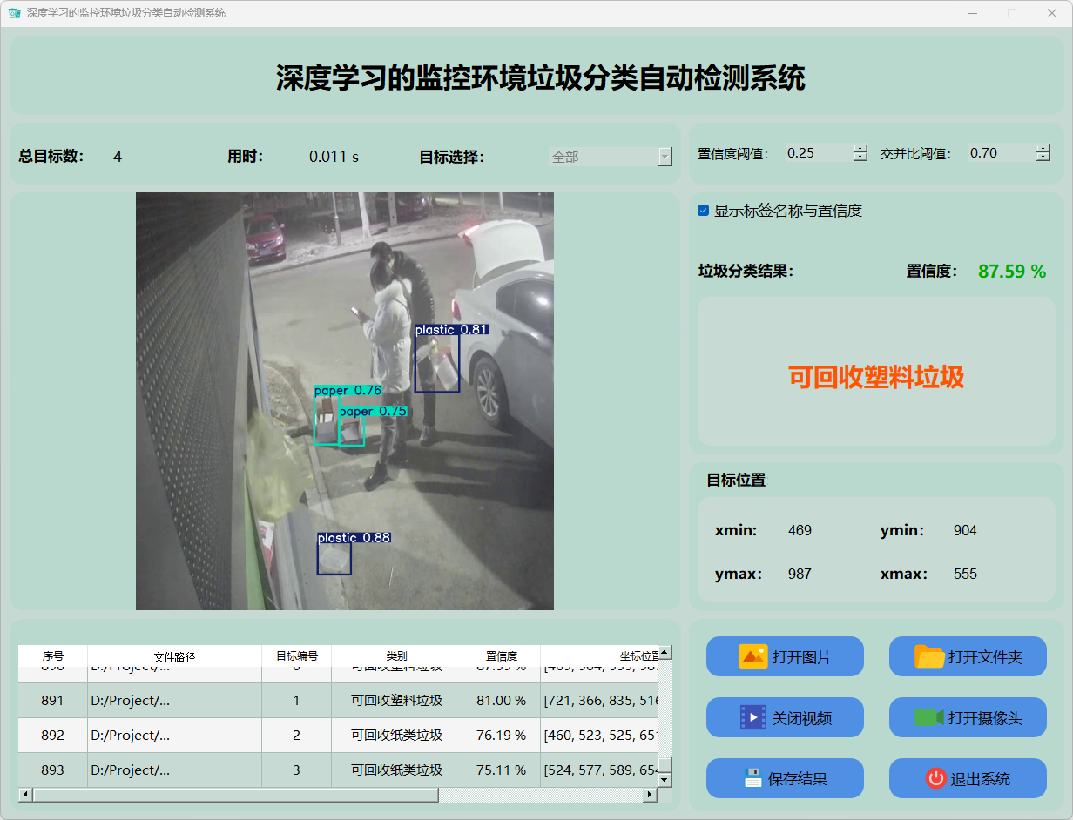Click coordinates cell starting [524, 577

click(x=599, y=770)
